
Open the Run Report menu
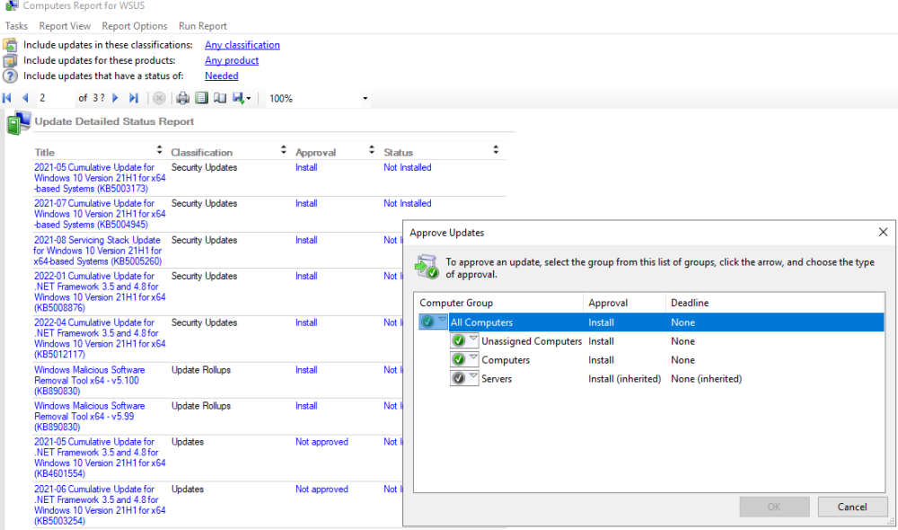[203, 26]
